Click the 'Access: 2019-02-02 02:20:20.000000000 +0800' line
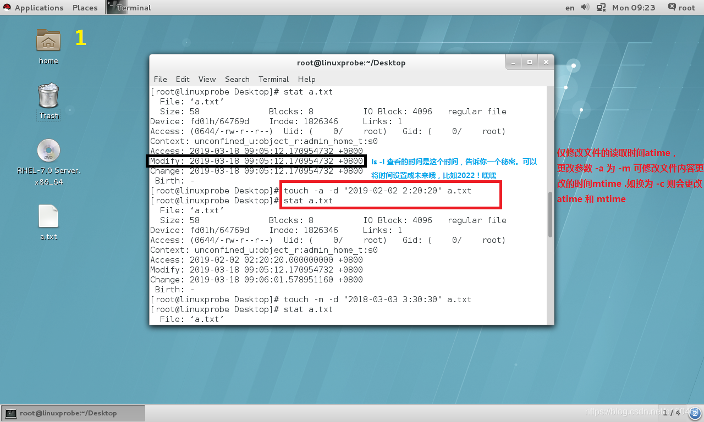This screenshot has width=704, height=422. [256, 260]
